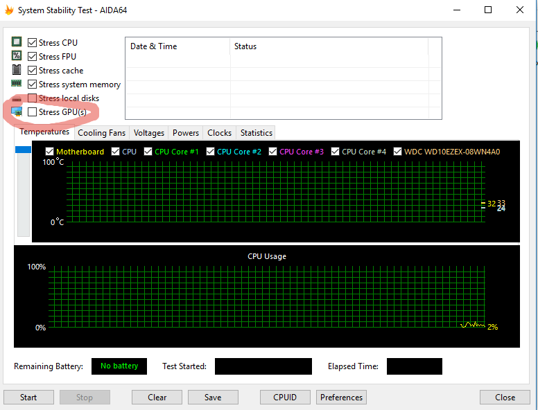Open Preferences dialog

(341, 398)
